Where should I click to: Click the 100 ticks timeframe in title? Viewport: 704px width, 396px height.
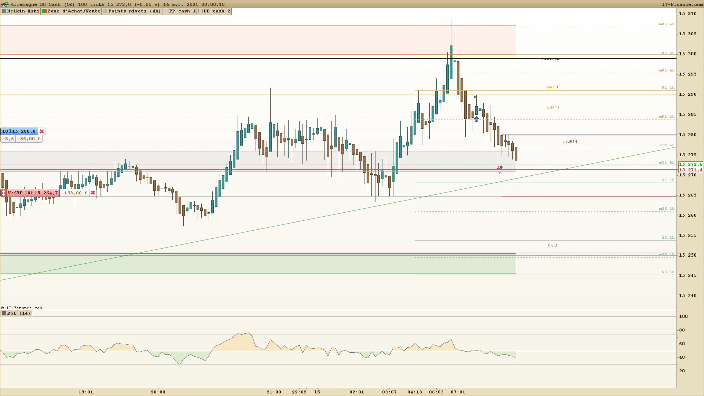(x=92, y=4)
